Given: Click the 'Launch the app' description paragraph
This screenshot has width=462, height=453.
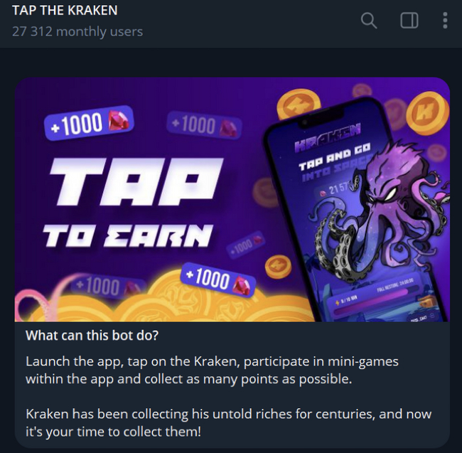Looking at the screenshot, I should point(212,371).
